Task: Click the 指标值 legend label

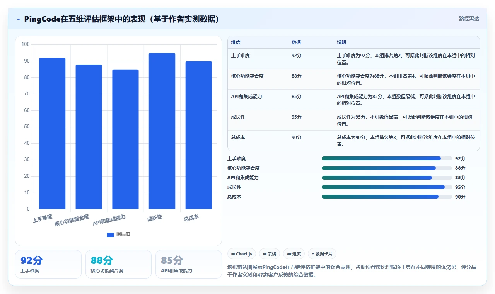Action: point(123,235)
